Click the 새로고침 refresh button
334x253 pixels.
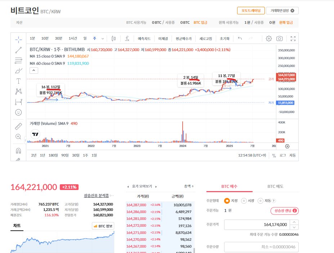[206, 39]
